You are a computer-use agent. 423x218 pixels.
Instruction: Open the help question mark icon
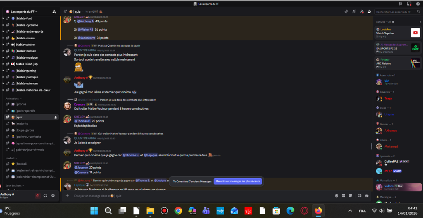tap(418, 4)
